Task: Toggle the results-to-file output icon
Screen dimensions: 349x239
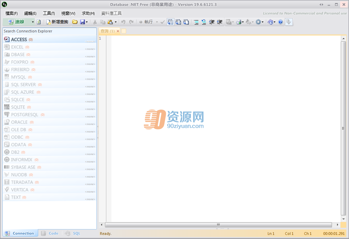Action: click(x=186, y=22)
